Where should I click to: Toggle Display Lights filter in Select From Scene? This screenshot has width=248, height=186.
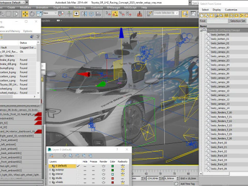(212, 16)
